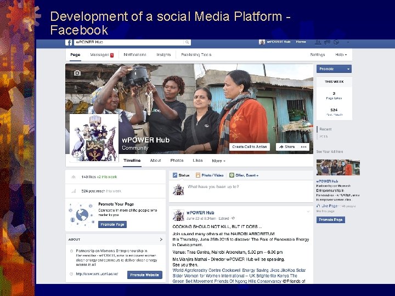Open the Help dropdown menu

(x=341, y=55)
